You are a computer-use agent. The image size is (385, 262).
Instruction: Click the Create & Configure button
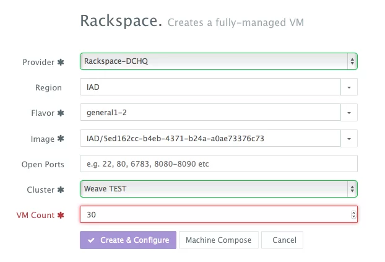click(x=128, y=240)
